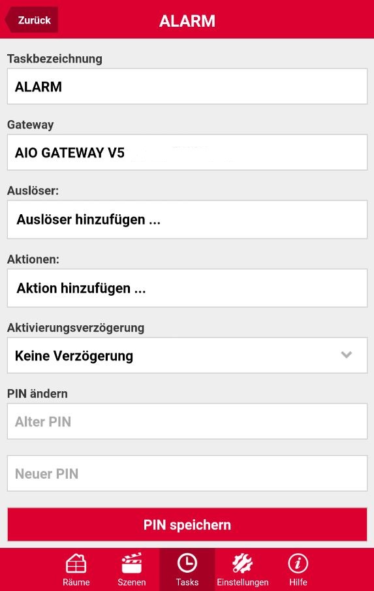Go back with the Zurück button

coord(31,20)
